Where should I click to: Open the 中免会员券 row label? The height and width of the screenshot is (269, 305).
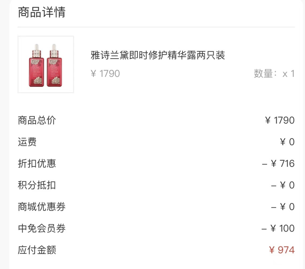(42, 228)
